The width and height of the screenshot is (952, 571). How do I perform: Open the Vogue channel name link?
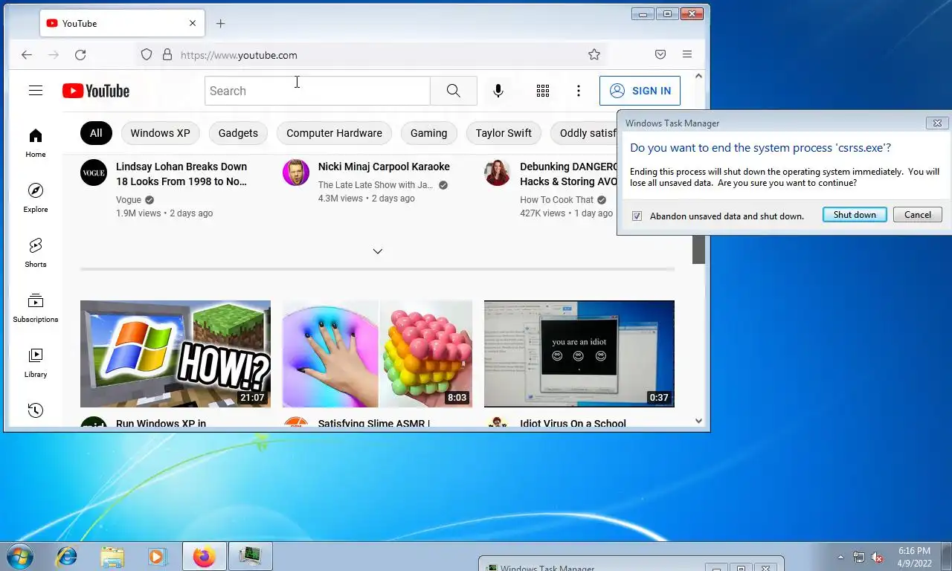pos(129,200)
